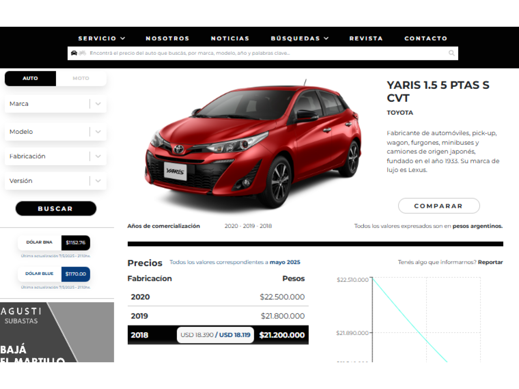Expand the Versión dropdown

pos(56,181)
